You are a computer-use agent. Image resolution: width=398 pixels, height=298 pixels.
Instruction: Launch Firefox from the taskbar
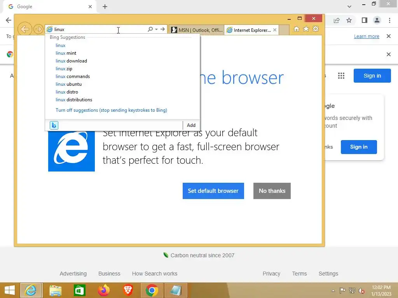(103, 290)
